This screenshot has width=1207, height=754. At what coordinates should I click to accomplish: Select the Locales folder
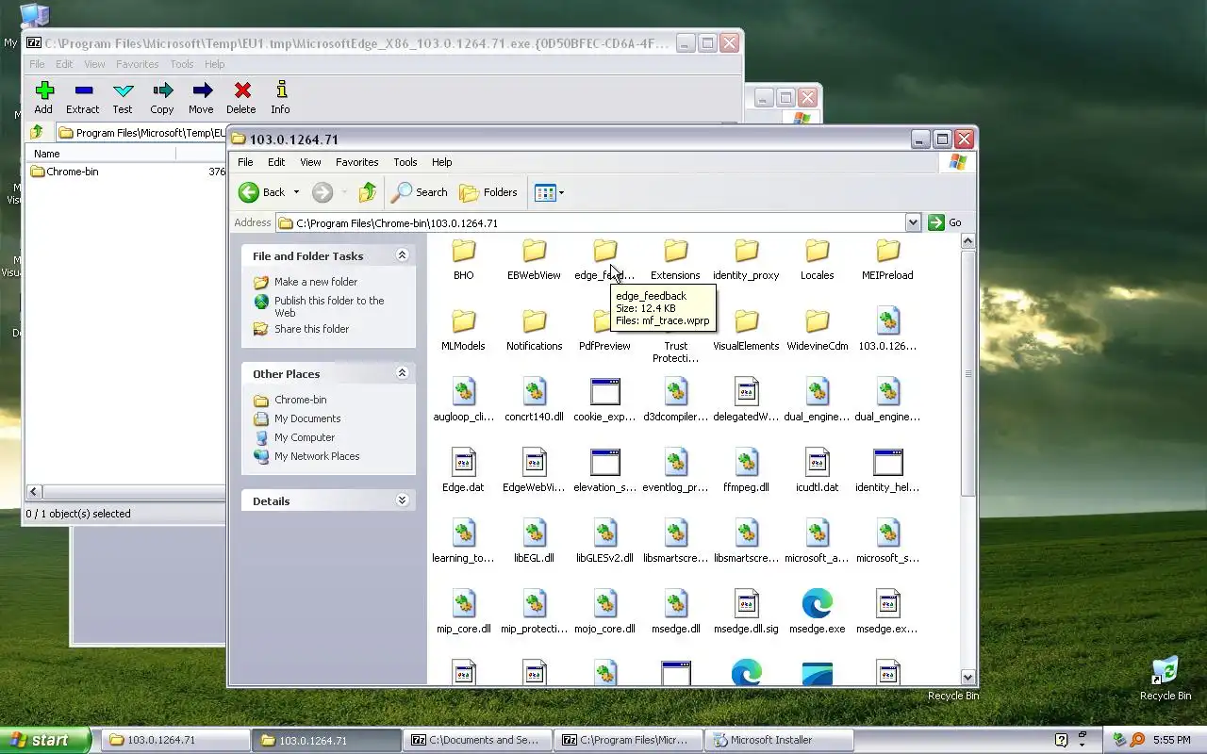pyautogui.click(x=817, y=260)
